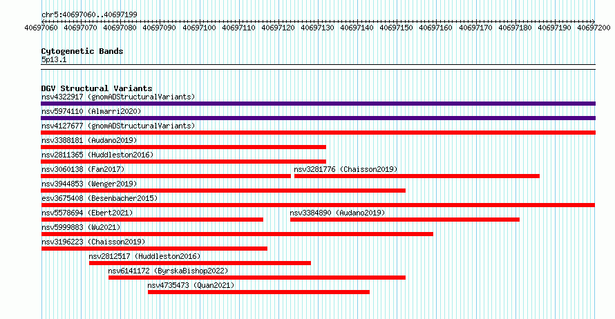Click the chr5:40697060..40697199 region label
This screenshot has width=615, height=319.
click(89, 14)
